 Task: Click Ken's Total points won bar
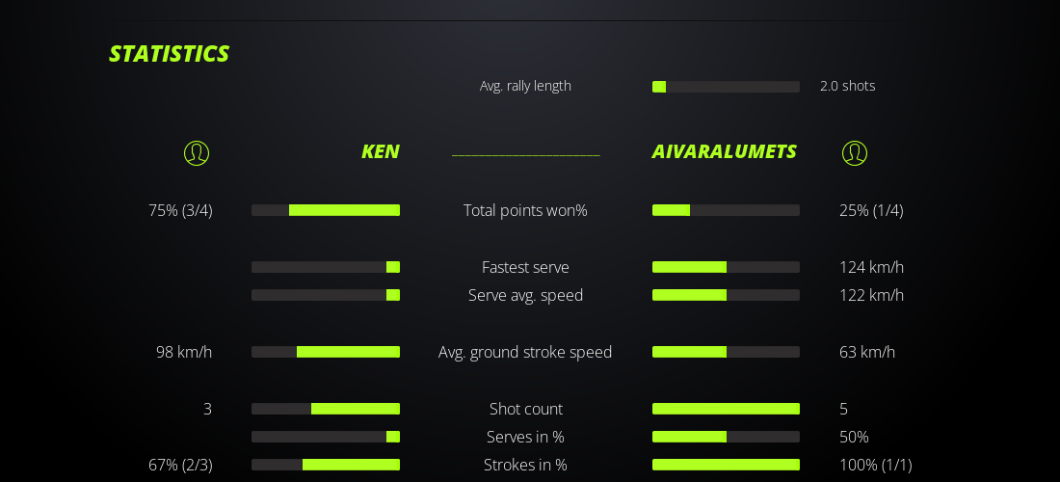tap(326, 210)
